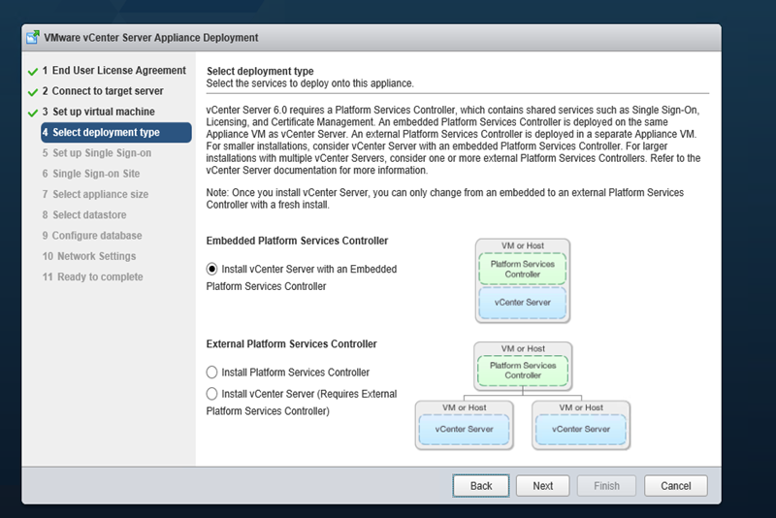Click the VMware deployment icon in title bar

pos(33,38)
